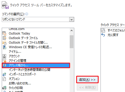Select the アカウント list entry
Image resolution: width=125 pixels, height=92 pixels.
coord(36,56)
